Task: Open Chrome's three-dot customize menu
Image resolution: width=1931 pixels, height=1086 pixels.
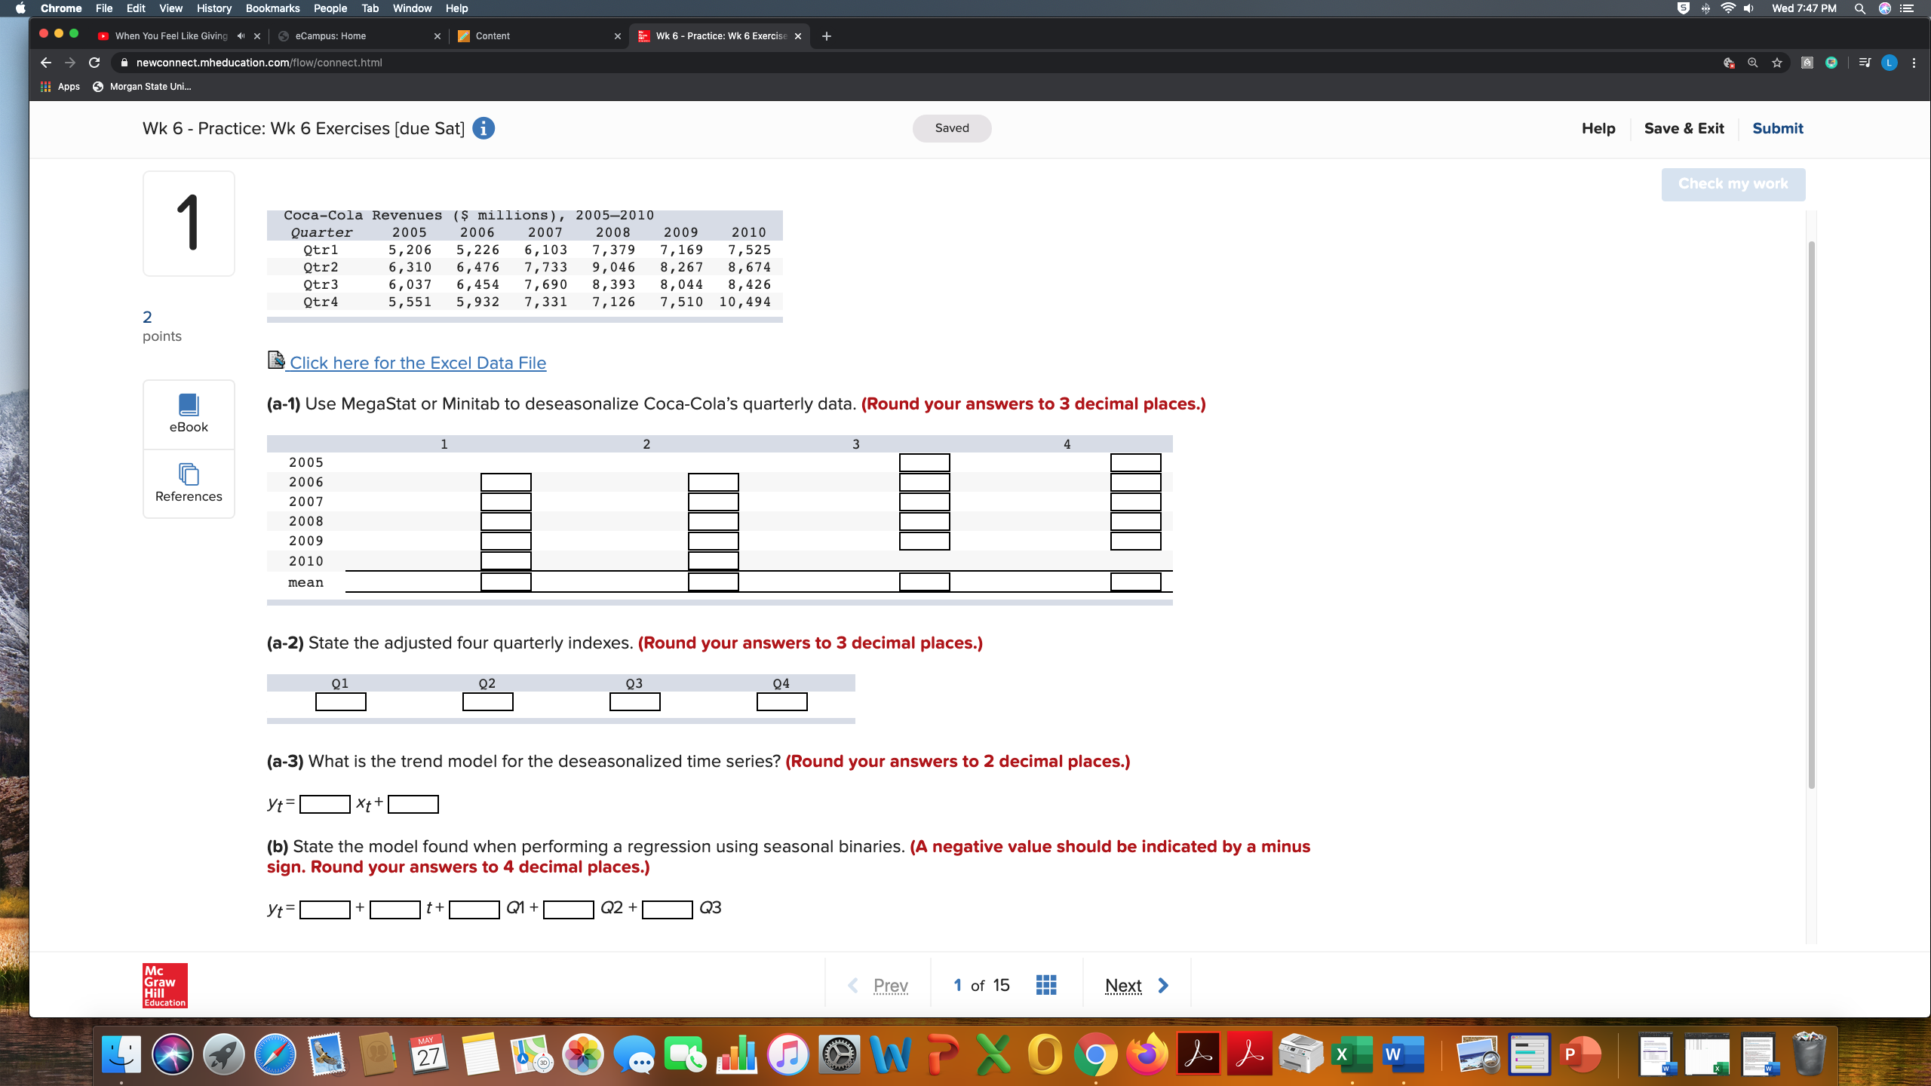Action: pos(1914,63)
